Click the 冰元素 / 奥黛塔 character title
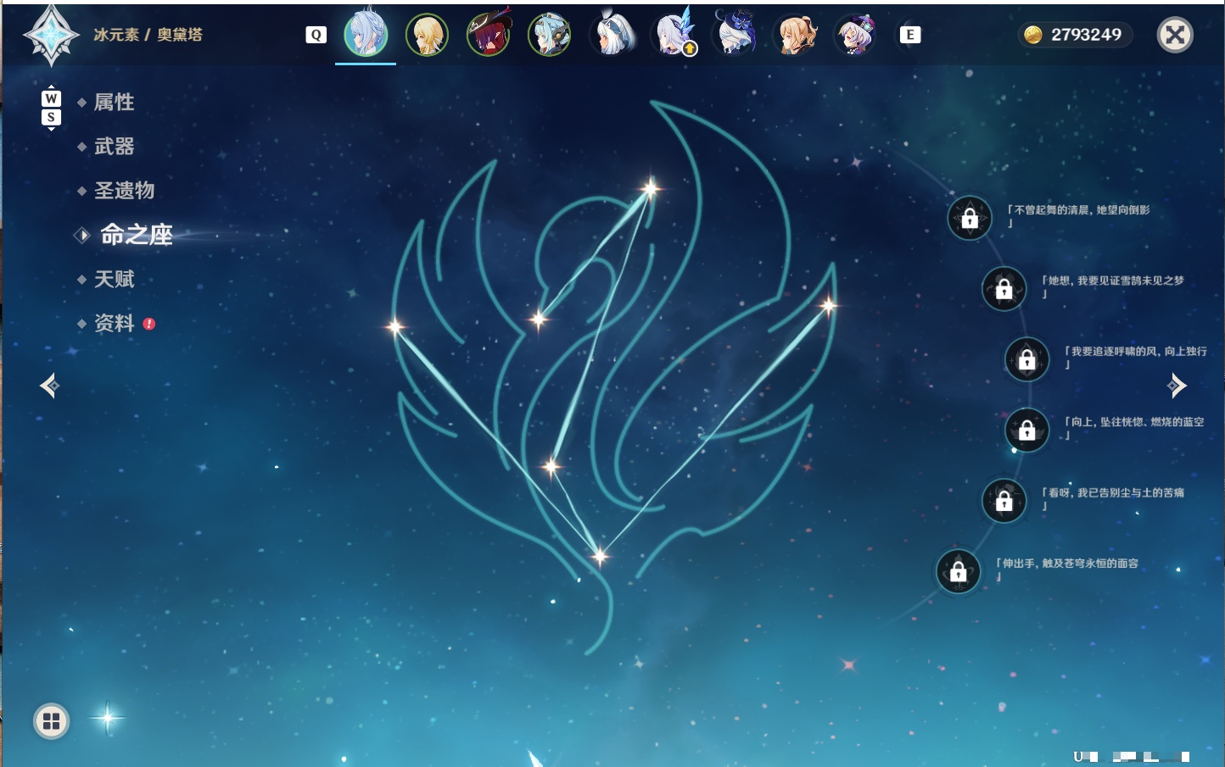Image resolution: width=1225 pixels, height=767 pixels. (148, 35)
